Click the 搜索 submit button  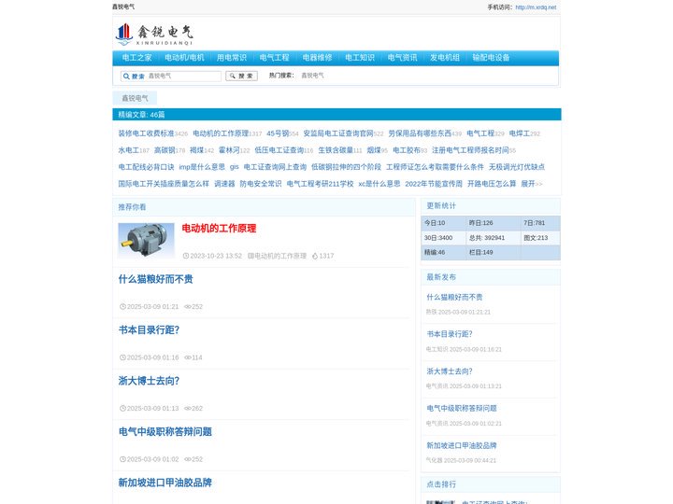click(242, 76)
